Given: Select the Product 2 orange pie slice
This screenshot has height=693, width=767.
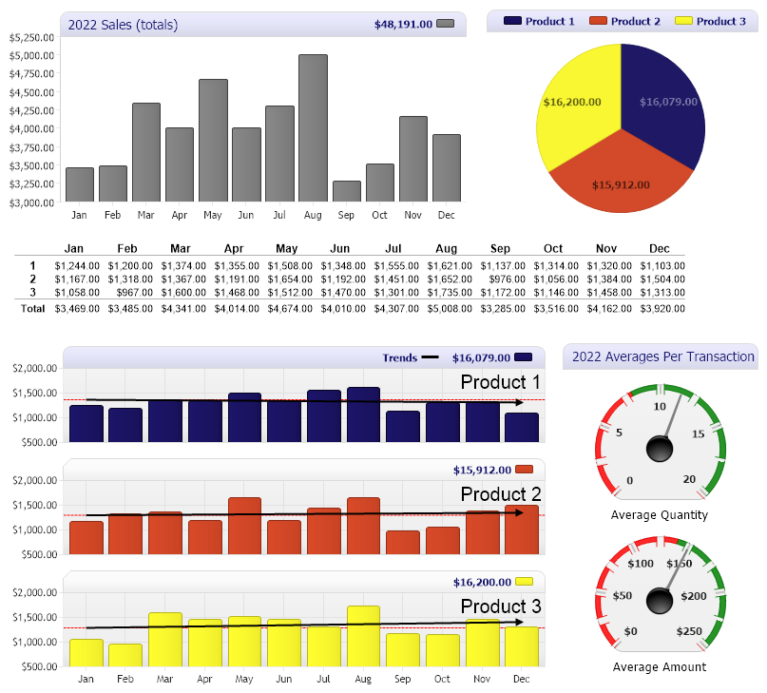Looking at the screenshot, I should 620,179.
